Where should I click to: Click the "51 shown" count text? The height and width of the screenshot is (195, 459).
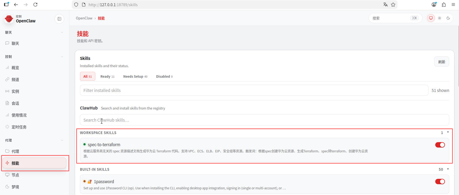[440, 90]
